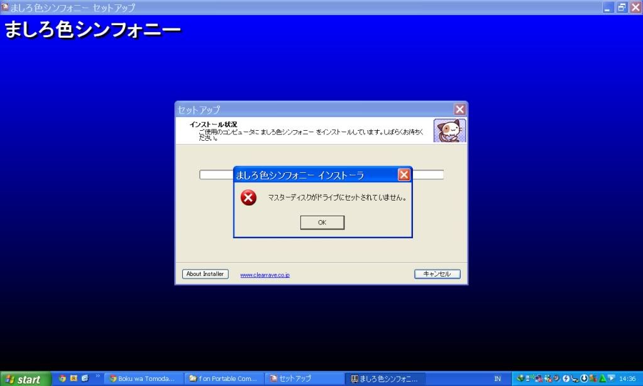The image size is (643, 386).
Task: Expand the quick launch overflow chevron
Action: tap(97, 377)
